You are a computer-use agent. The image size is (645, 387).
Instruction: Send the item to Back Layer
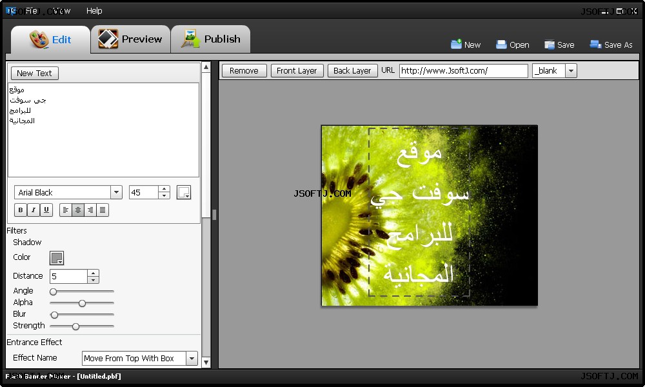click(x=352, y=71)
